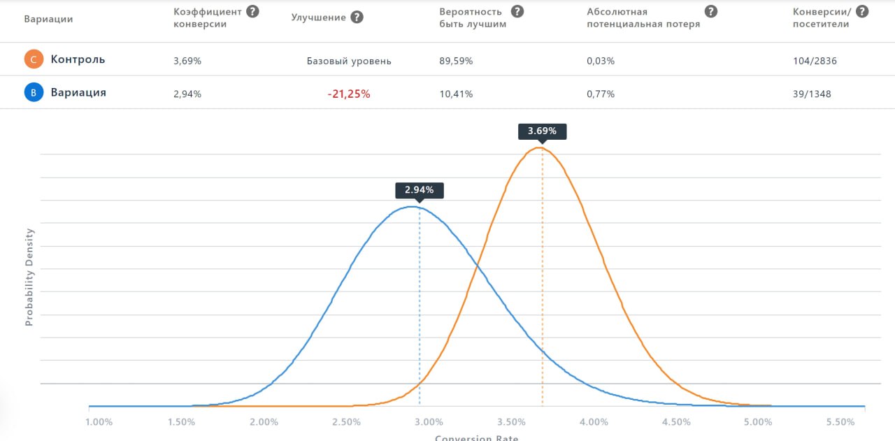Click the Probability Density axis title

[x=29, y=277]
